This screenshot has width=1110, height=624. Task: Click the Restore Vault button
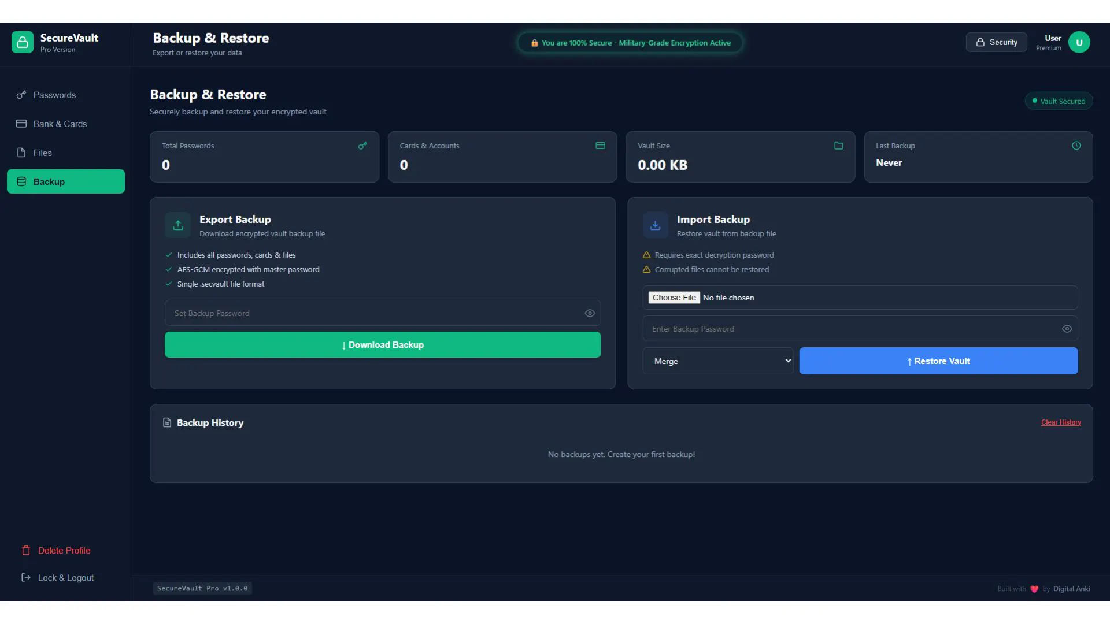[938, 361]
